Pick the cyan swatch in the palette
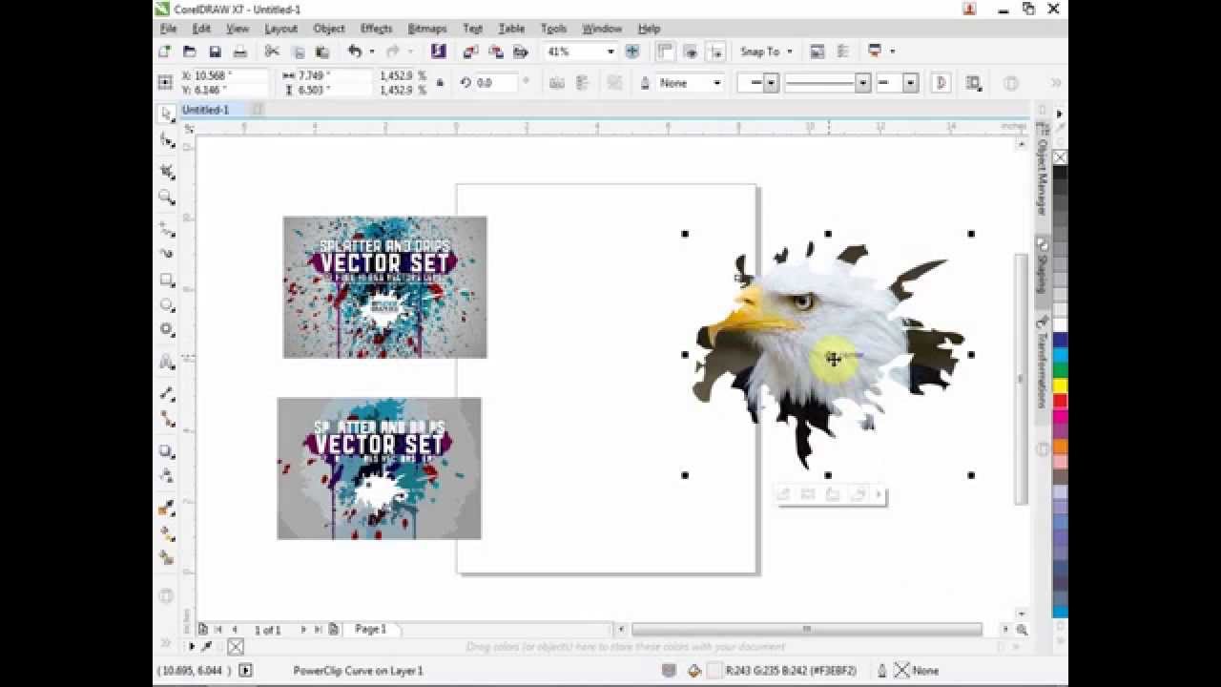Screen dimensions: 1221x687 1060,355
